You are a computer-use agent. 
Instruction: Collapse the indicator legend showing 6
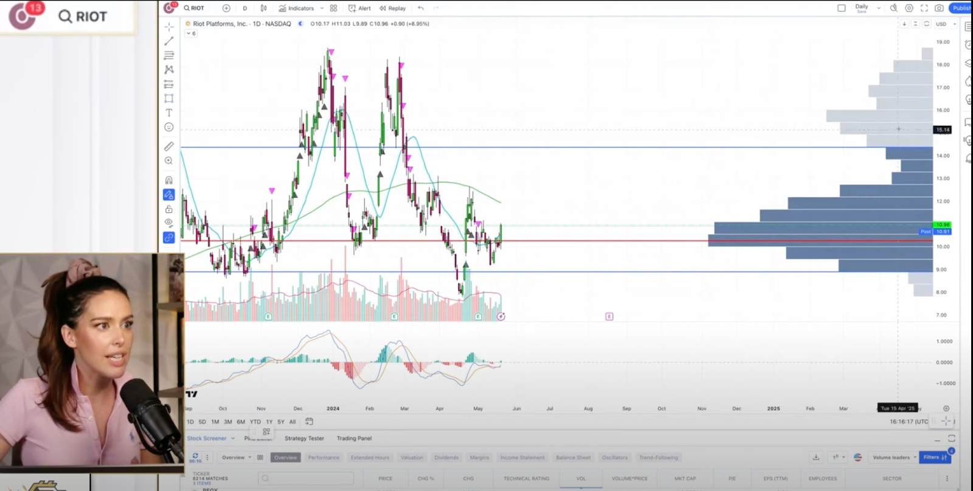(191, 33)
